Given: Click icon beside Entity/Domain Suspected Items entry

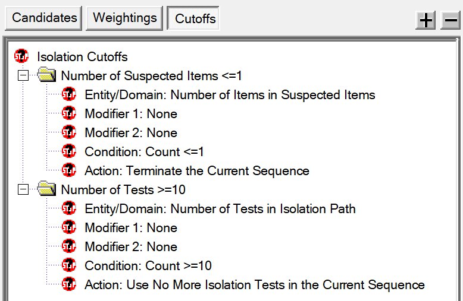Looking at the screenshot, I should coord(69,94).
